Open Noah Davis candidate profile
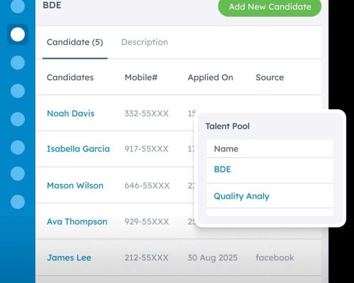Screen dimensions: 354x283 tap(70, 114)
